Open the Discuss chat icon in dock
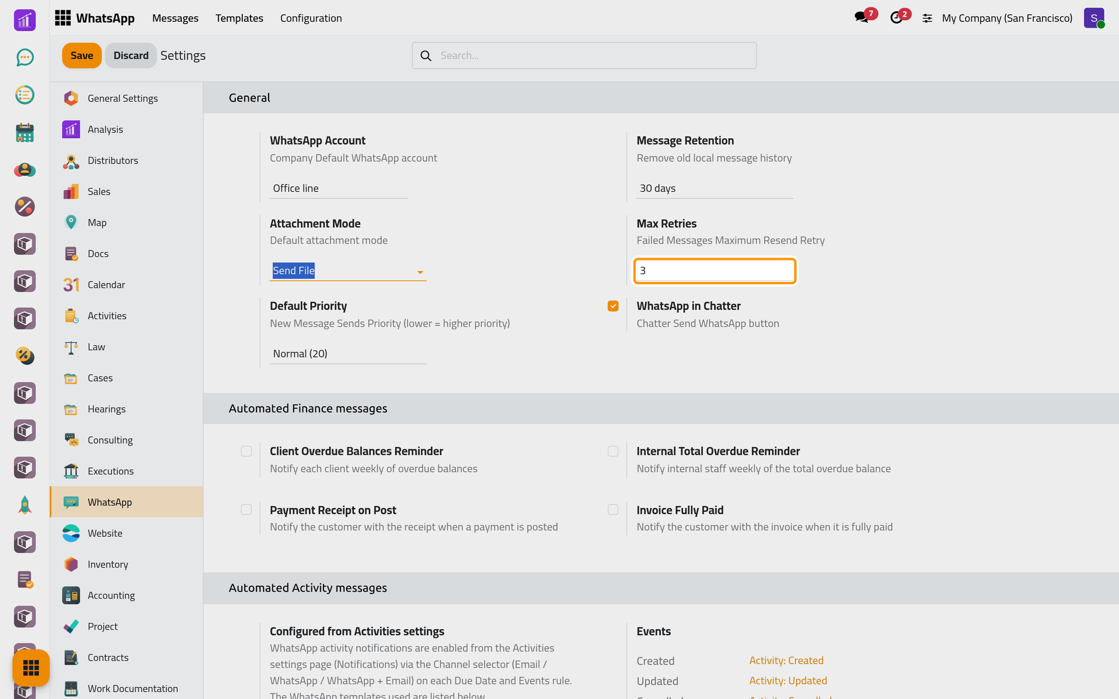Viewport: 1119px width, 699px height. coord(24,57)
